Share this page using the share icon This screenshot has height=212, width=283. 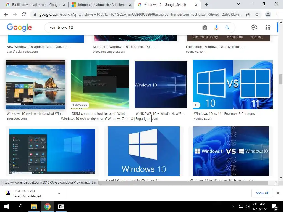248,14
